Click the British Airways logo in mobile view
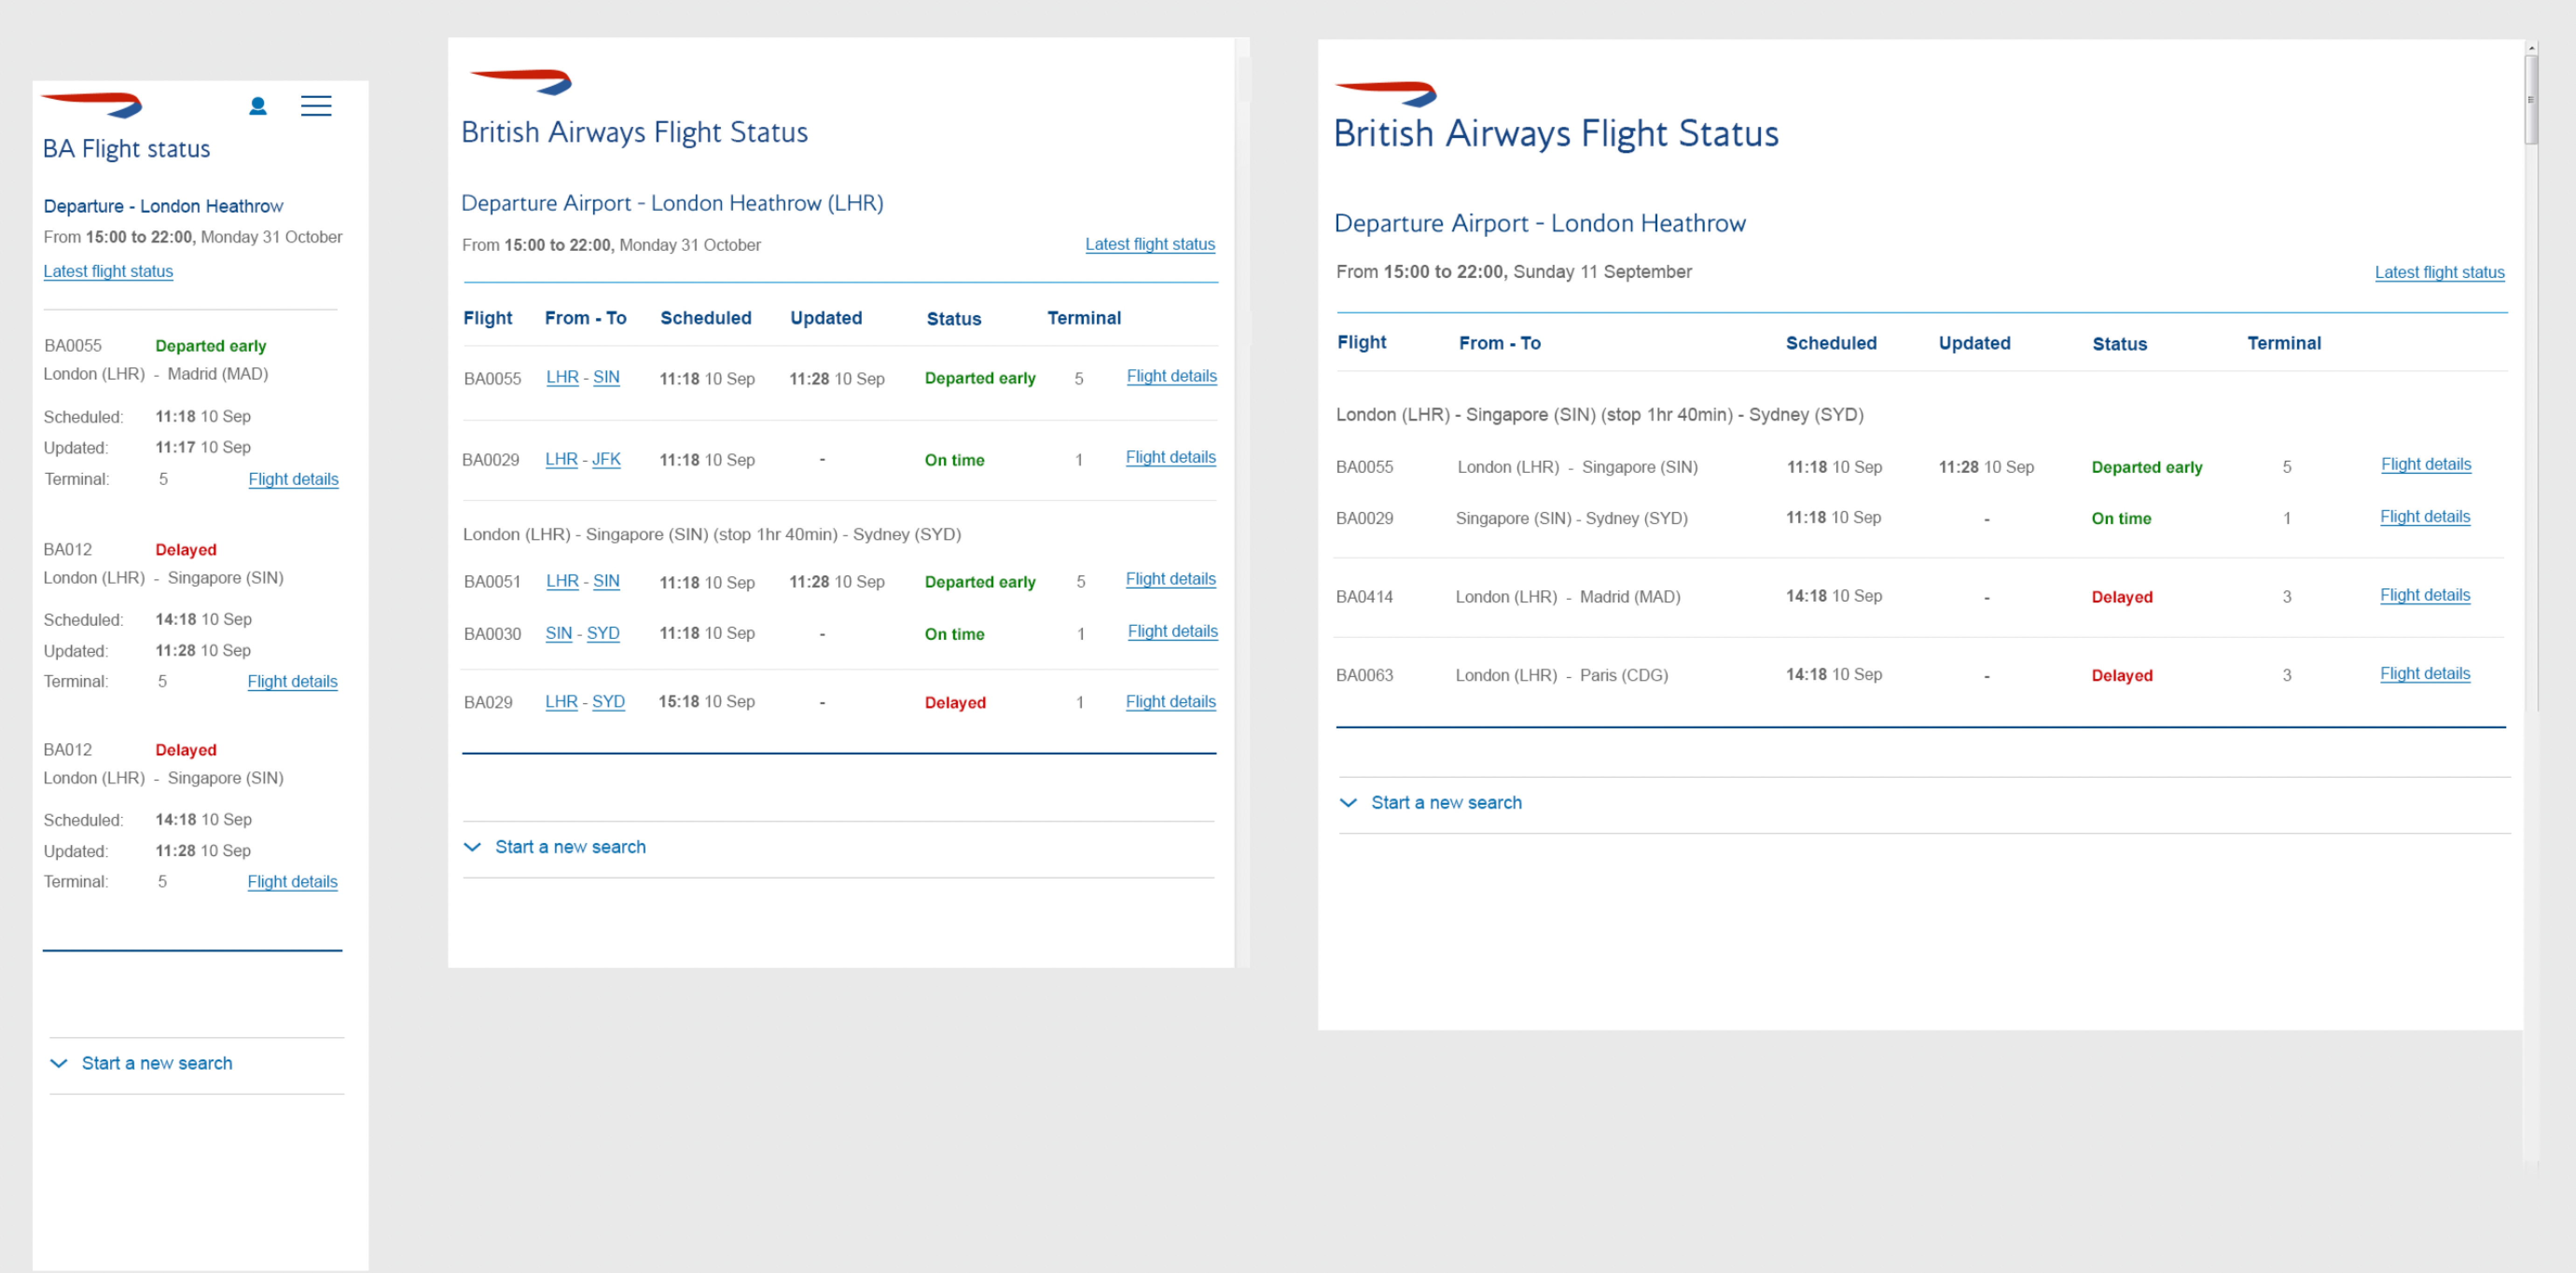This screenshot has width=2576, height=1273. (x=92, y=104)
